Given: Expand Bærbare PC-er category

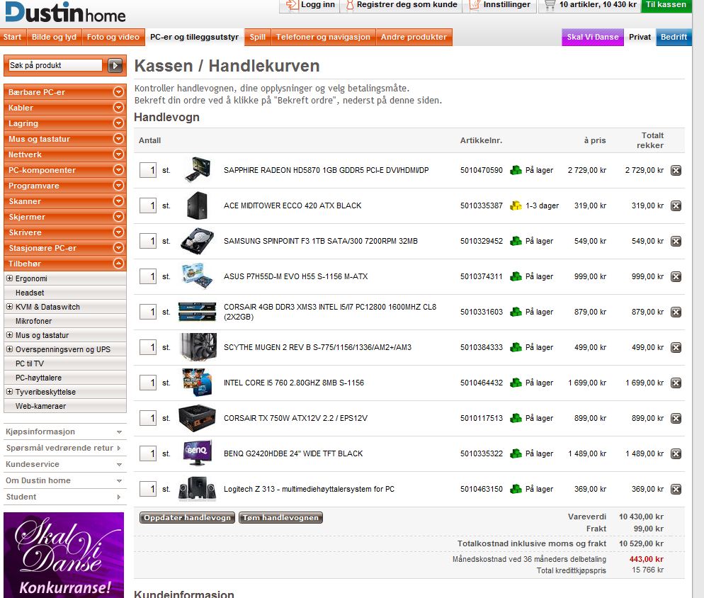Looking at the screenshot, I should (x=118, y=91).
